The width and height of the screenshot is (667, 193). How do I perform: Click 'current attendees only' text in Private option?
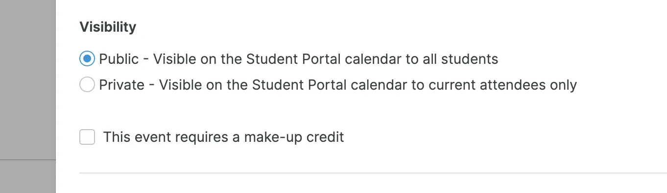click(503, 85)
